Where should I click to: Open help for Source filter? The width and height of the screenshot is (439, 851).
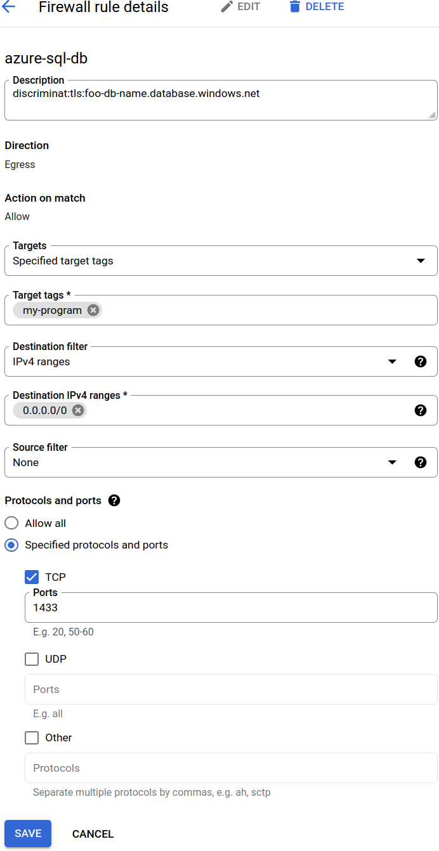tap(420, 462)
